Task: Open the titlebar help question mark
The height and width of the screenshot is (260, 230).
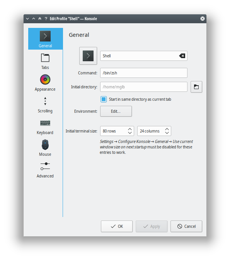Action: (46, 19)
